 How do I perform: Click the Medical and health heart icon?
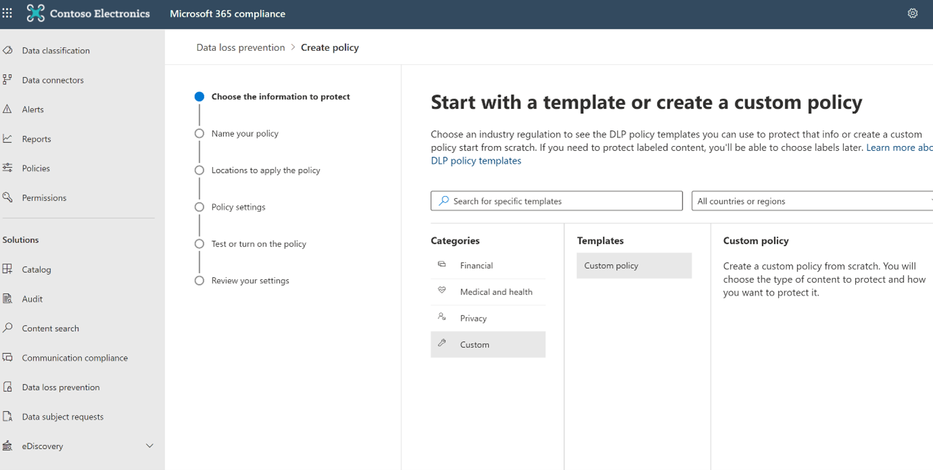point(442,291)
